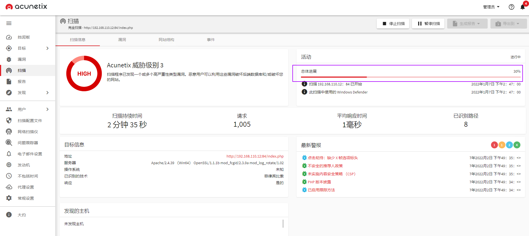Viewport: 529px width, 236px height.
Task: Click bug icon beside 已启用跟踪方法 alert
Action: pos(304,190)
